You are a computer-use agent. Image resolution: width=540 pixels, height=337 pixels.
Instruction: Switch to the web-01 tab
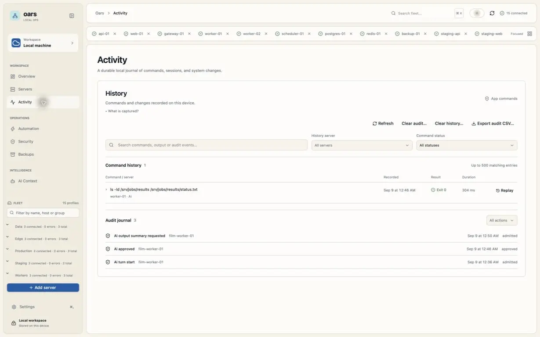pos(133,34)
